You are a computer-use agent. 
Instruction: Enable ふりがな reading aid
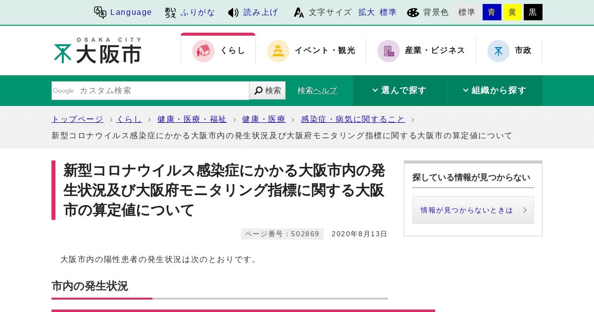(x=198, y=12)
